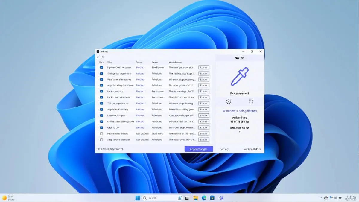Uncheck Click To Do checkbox
This screenshot has width=359, height=202.
(x=101, y=127)
